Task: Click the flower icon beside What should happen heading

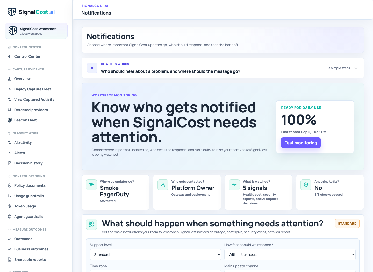Action: click(x=91, y=224)
